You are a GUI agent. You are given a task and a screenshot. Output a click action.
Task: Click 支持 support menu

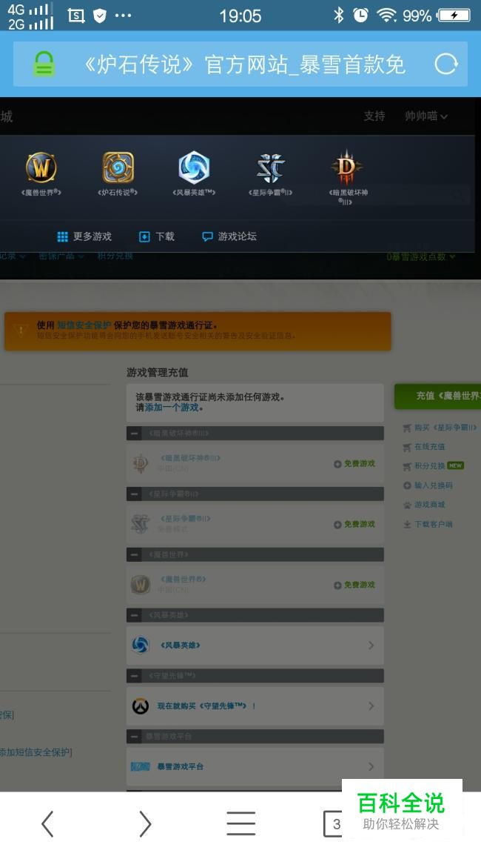[x=374, y=116]
